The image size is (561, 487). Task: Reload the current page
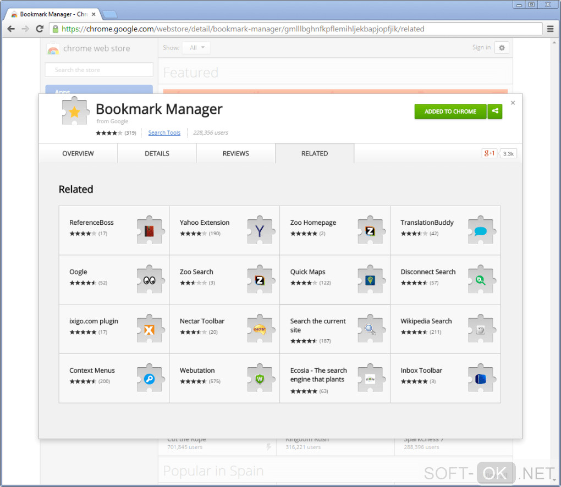[x=40, y=29]
